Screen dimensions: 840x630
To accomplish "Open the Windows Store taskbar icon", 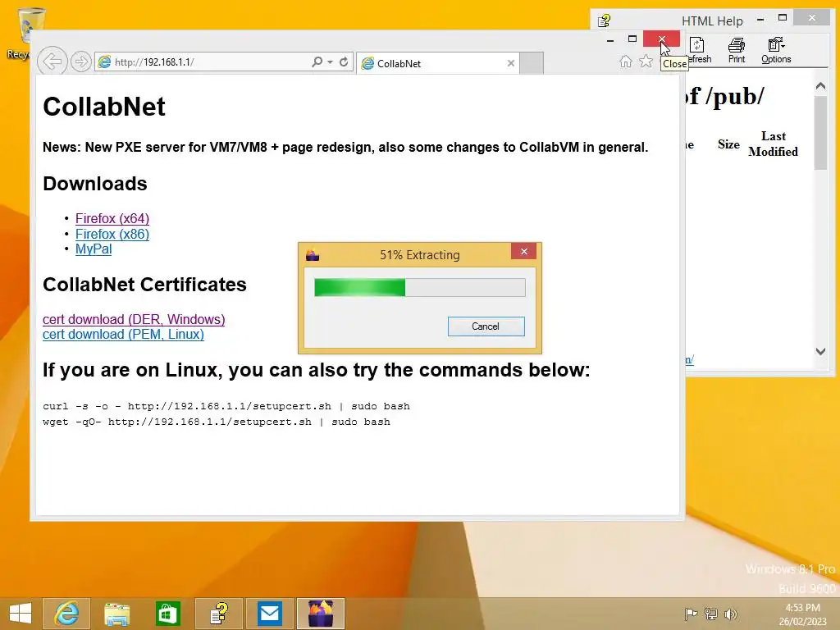I will pyautogui.click(x=167, y=614).
